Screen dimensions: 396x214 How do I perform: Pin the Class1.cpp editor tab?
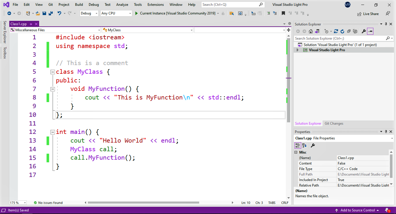31,24
